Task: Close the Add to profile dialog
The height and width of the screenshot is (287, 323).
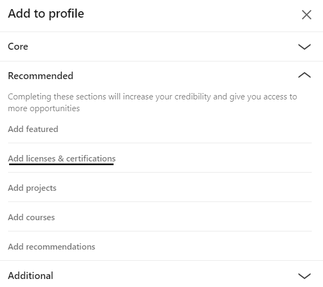Action: [x=306, y=14]
